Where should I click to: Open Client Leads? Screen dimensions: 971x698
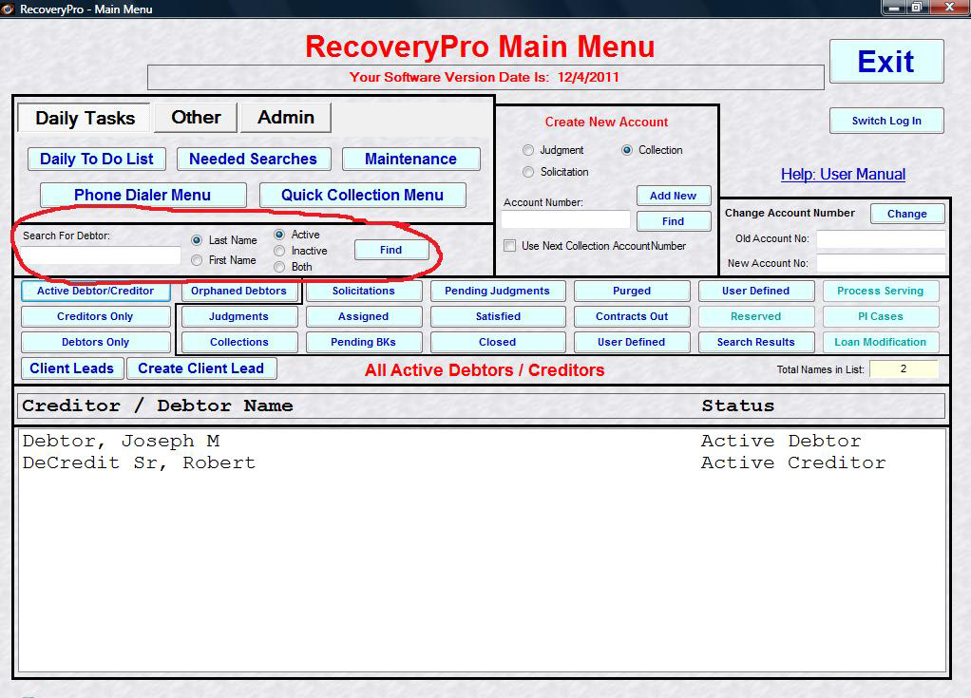tap(72, 368)
